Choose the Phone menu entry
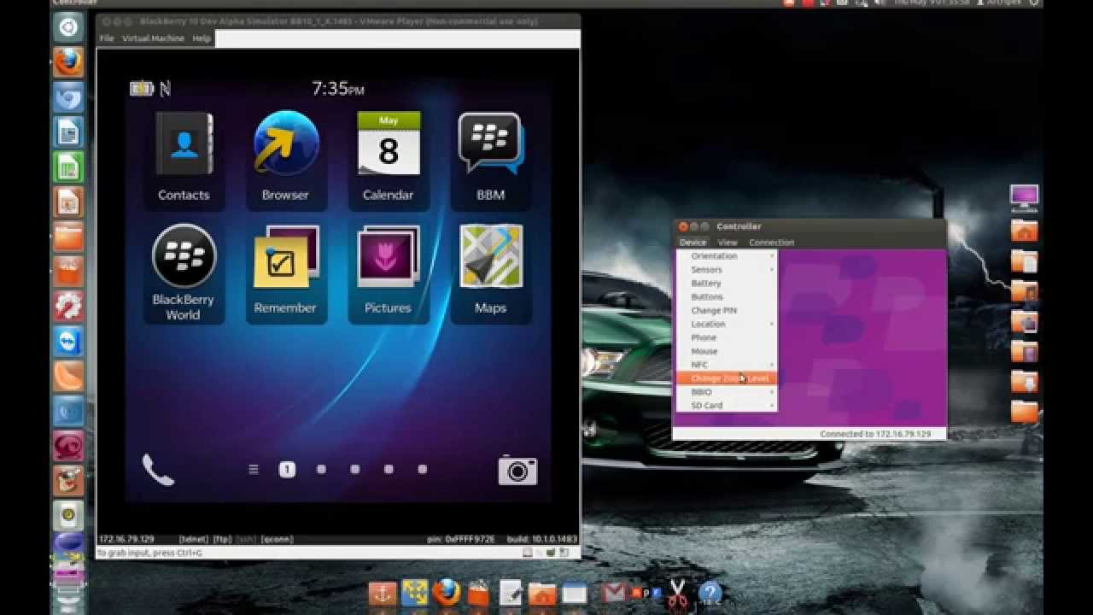Image resolution: width=1093 pixels, height=615 pixels. point(727,338)
